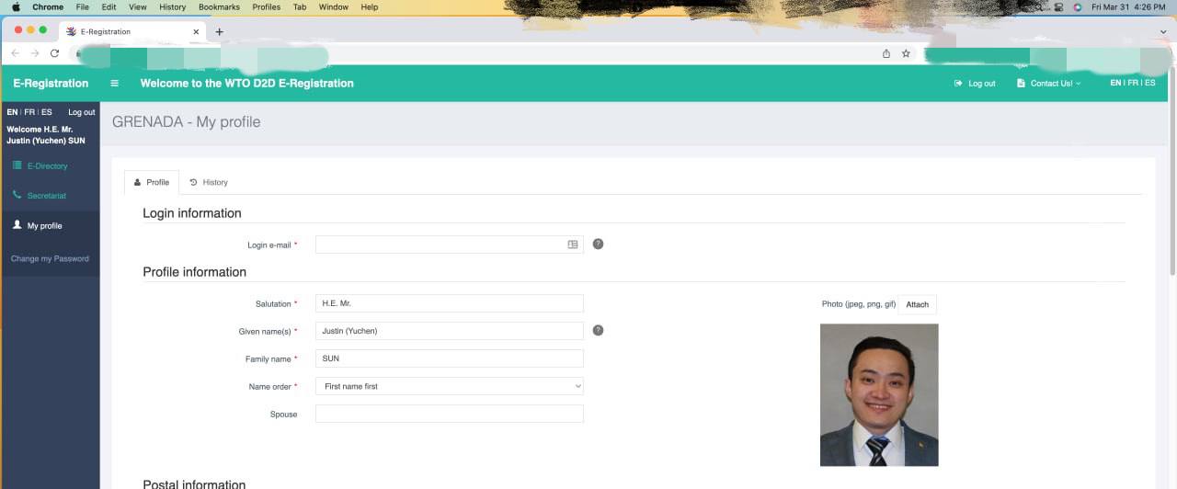Click the 'GRENADA - My profile' heading
Image resolution: width=1177 pixels, height=489 pixels.
pos(186,121)
